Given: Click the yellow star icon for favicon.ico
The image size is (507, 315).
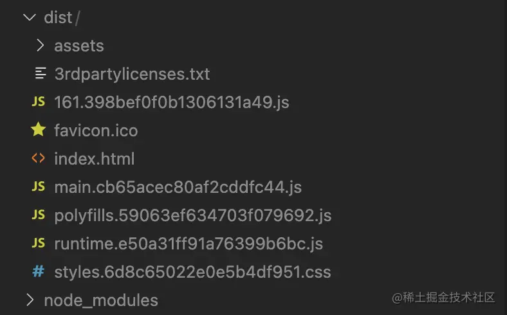Looking at the screenshot, I should pyautogui.click(x=39, y=130).
